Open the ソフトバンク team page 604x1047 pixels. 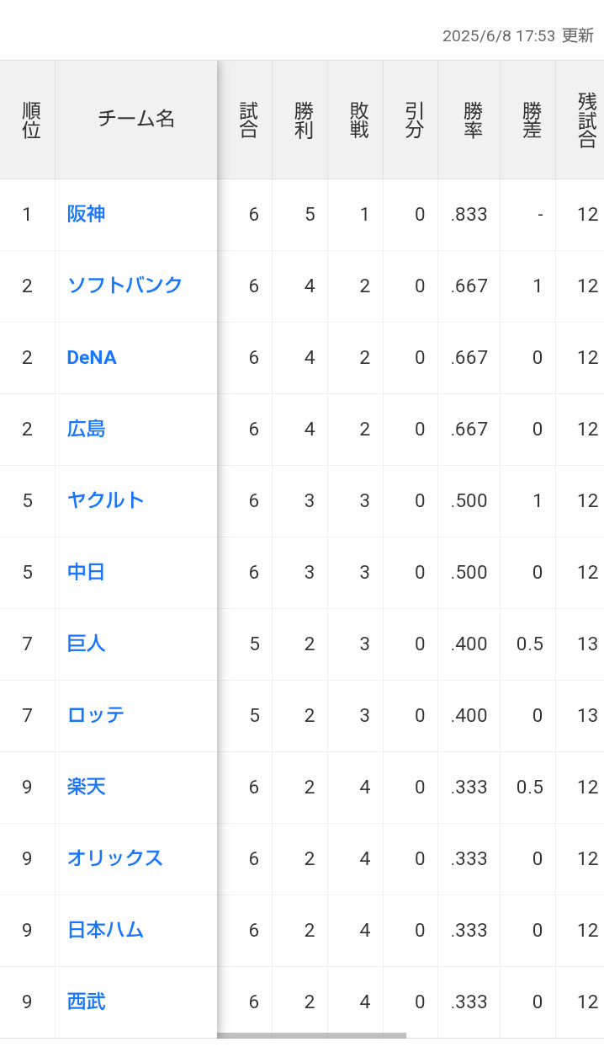tap(125, 286)
